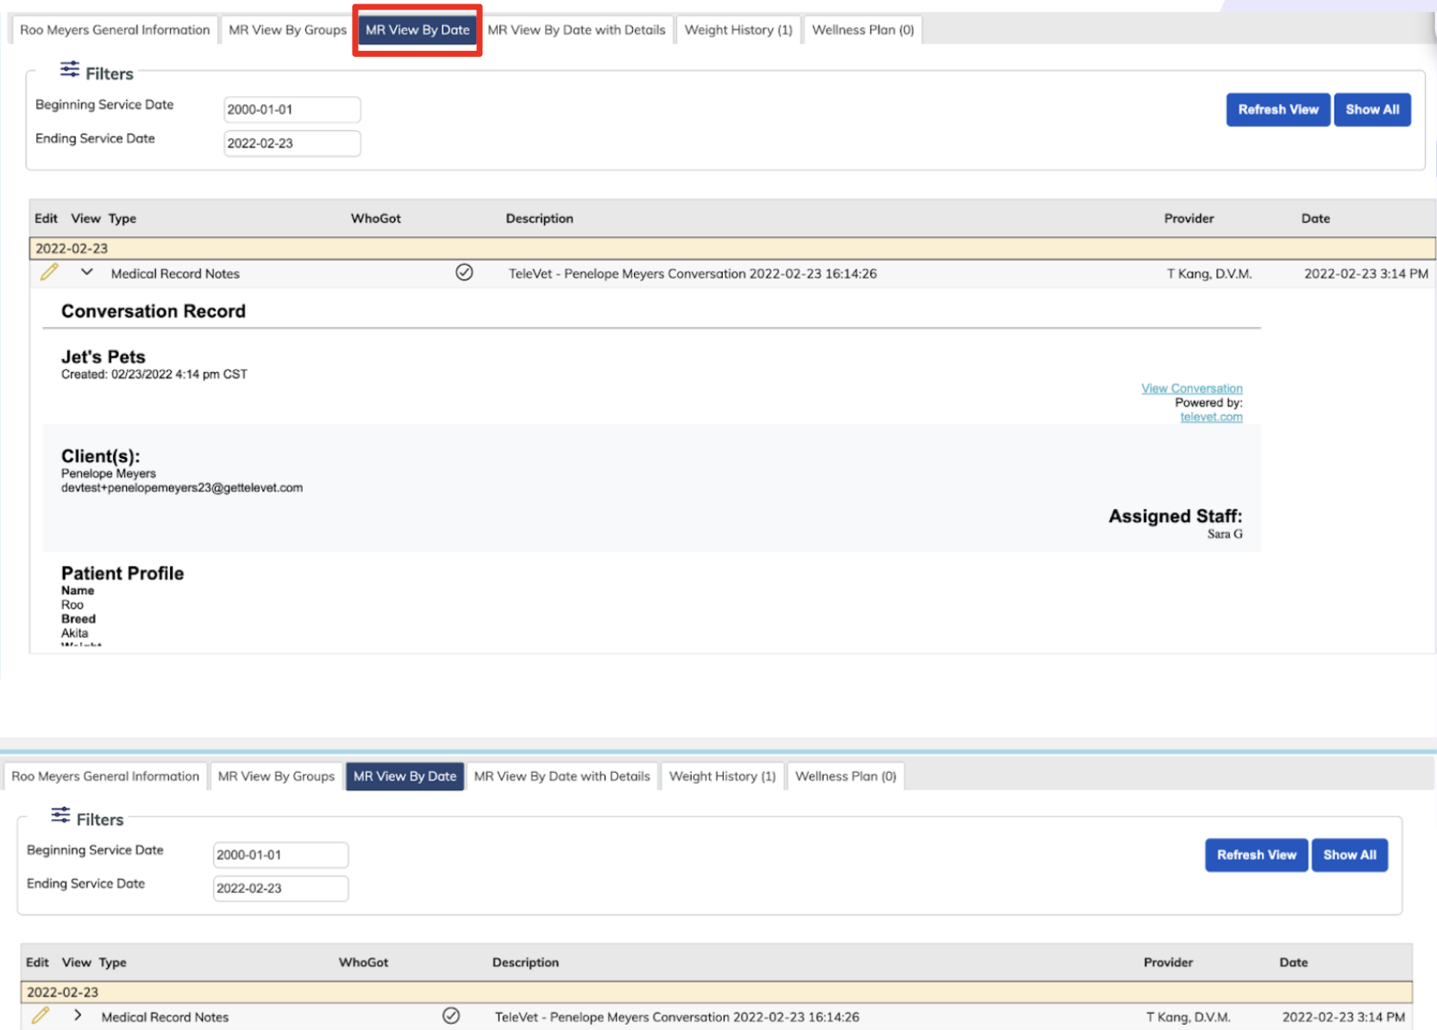Expand the collapsed Medical Record Notes row
The height and width of the screenshot is (1030, 1437).
(78, 1015)
